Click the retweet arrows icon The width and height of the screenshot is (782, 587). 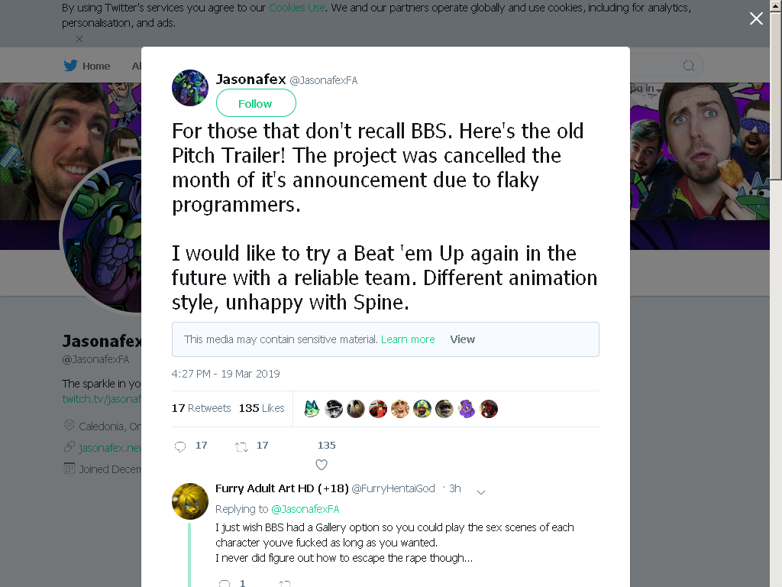[241, 446]
